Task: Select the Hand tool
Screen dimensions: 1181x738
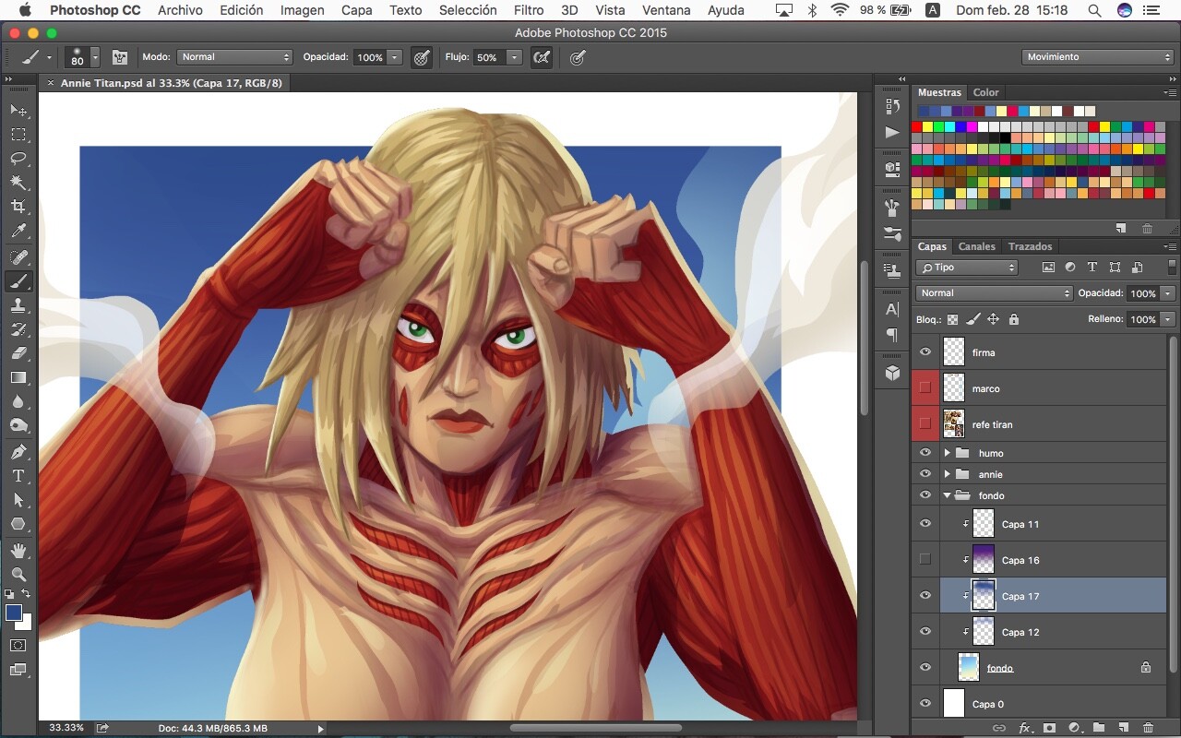Action: pos(18,551)
